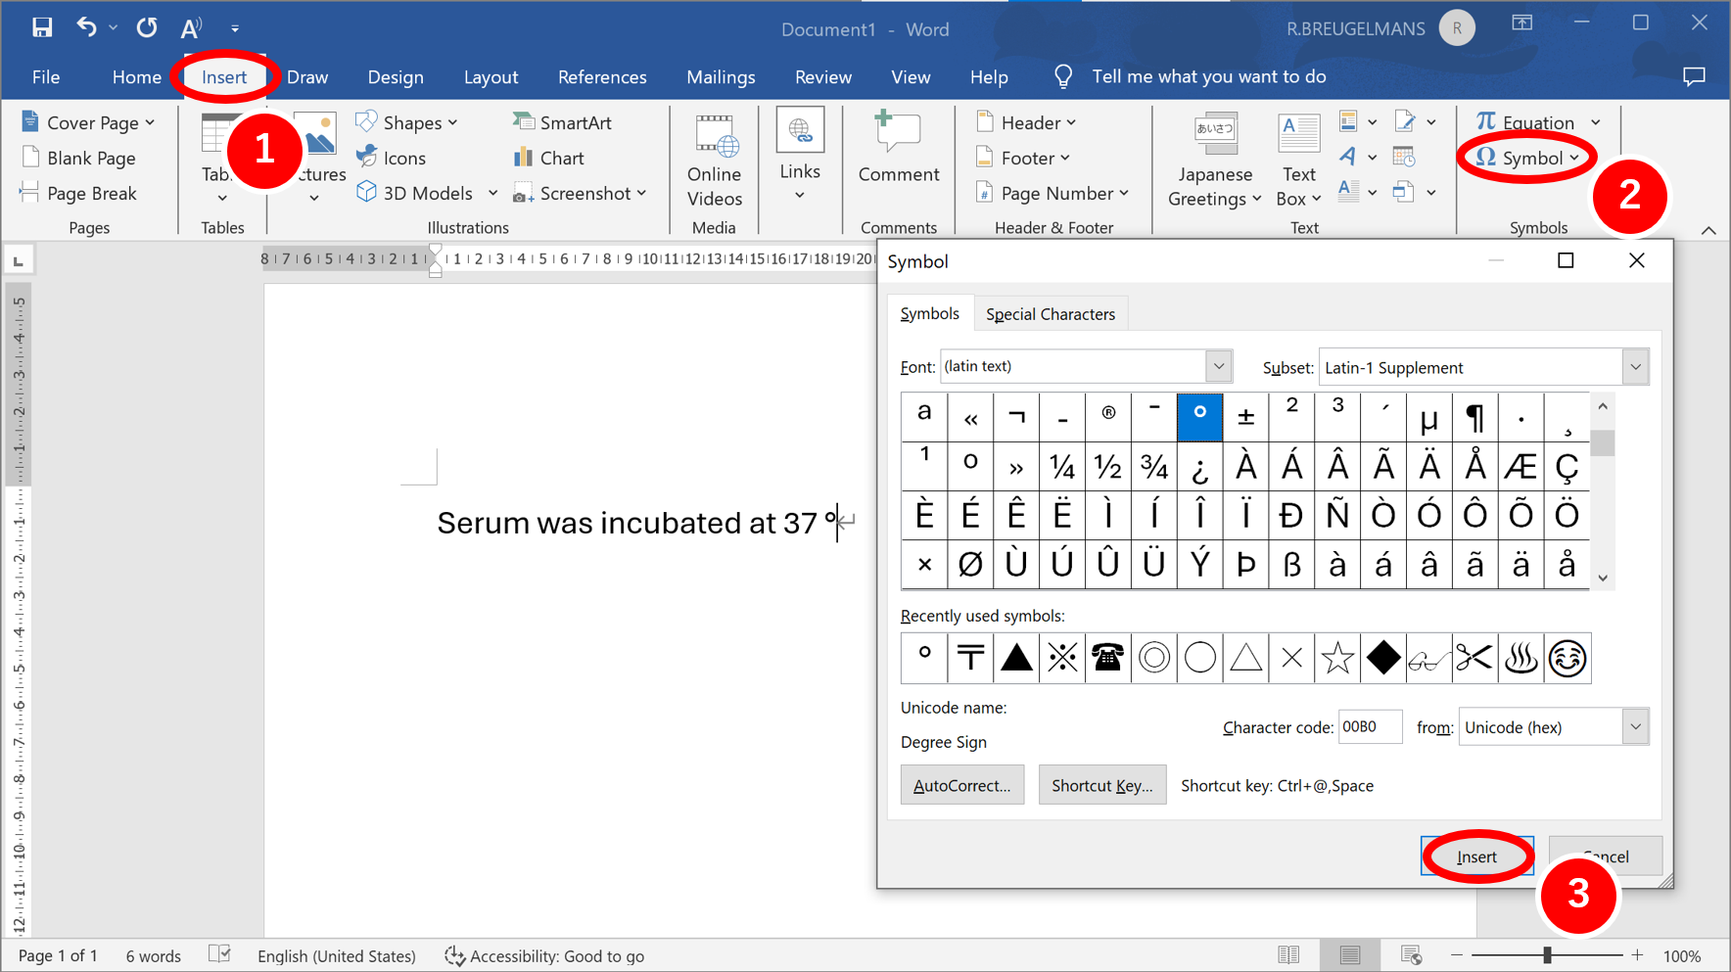
Task: Insert a Chart from the Illustrations group
Action: (x=549, y=158)
